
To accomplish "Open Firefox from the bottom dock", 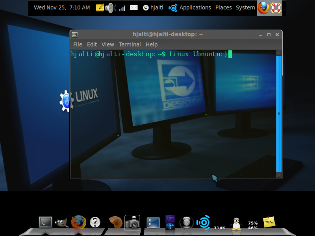I will (x=78, y=222).
